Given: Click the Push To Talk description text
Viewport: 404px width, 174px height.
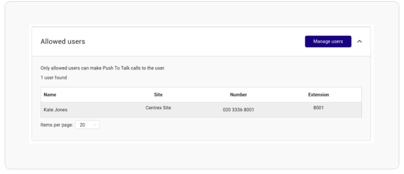Looking at the screenshot, I should (102, 68).
